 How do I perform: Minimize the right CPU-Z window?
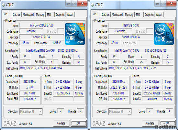point(158,4)
